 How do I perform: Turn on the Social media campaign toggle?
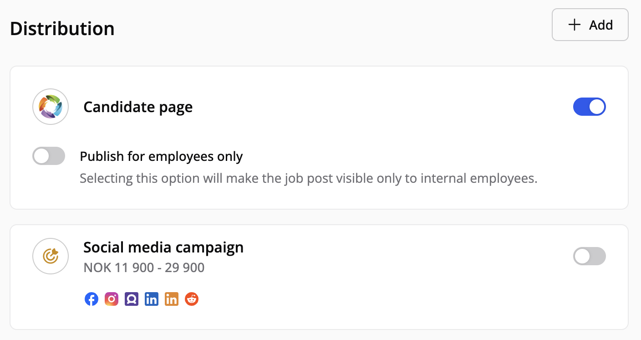(x=589, y=256)
